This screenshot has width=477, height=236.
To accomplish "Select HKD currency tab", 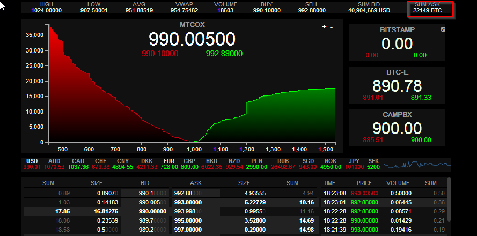I will [212, 164].
